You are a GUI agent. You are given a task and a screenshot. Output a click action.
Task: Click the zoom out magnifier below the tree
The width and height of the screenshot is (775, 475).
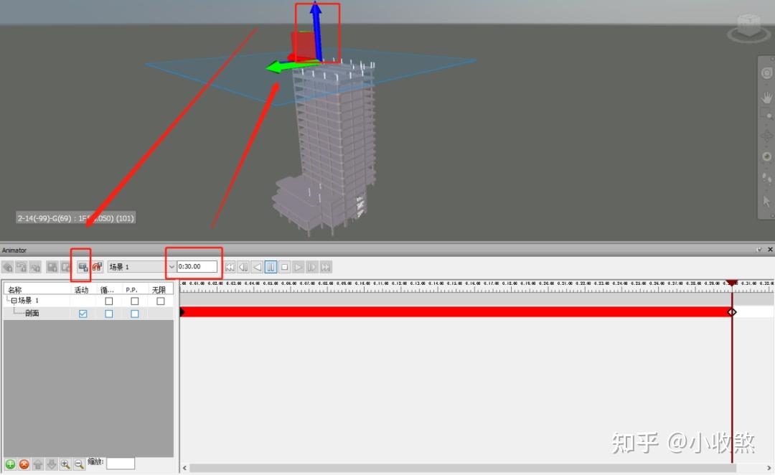point(79,464)
